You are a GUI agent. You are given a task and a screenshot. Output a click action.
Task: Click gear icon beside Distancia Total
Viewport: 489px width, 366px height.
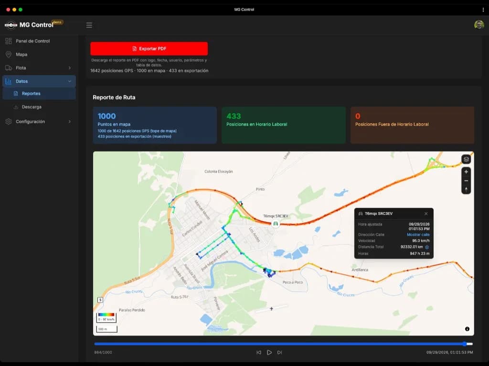click(x=427, y=247)
